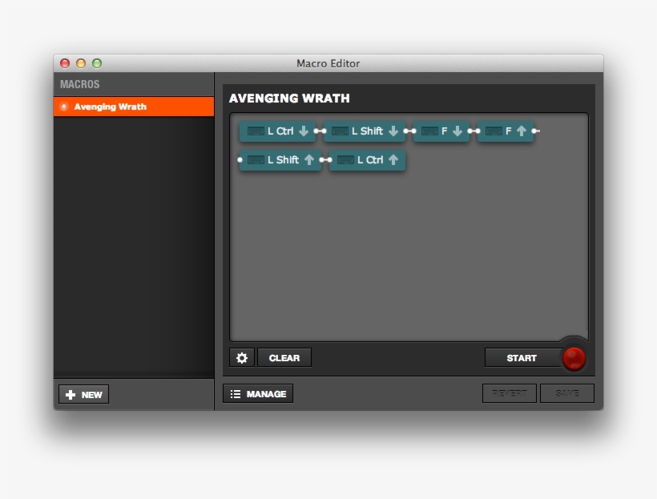Select the F key-up block

[505, 131]
